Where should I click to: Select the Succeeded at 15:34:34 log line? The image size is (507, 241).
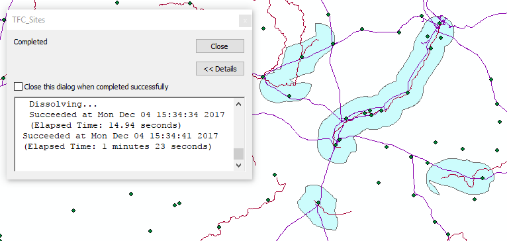tap(127, 115)
